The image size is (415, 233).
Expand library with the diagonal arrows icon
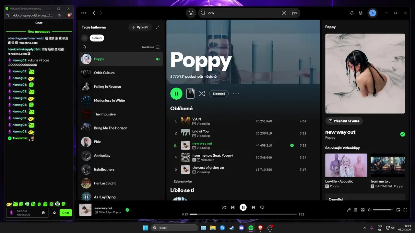[158, 27]
